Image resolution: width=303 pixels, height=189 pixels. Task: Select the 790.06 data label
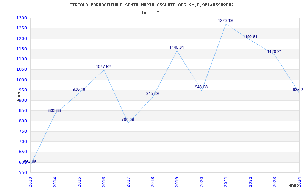(x=128, y=119)
